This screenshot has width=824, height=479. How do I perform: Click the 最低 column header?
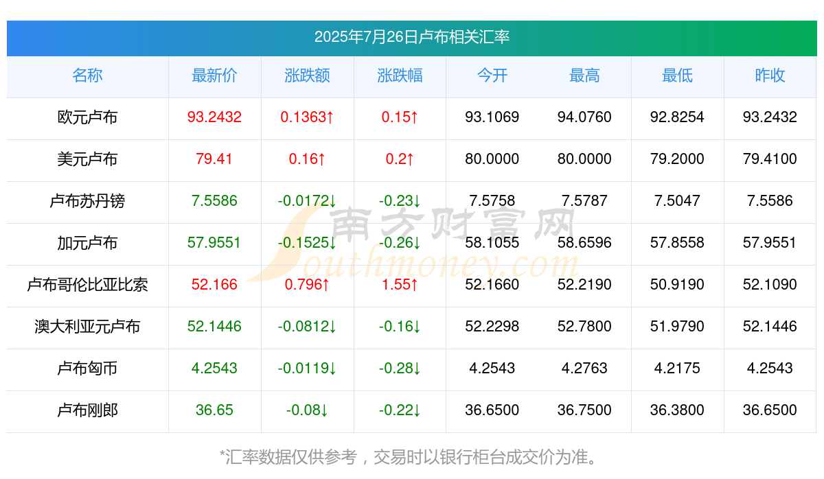click(x=677, y=75)
